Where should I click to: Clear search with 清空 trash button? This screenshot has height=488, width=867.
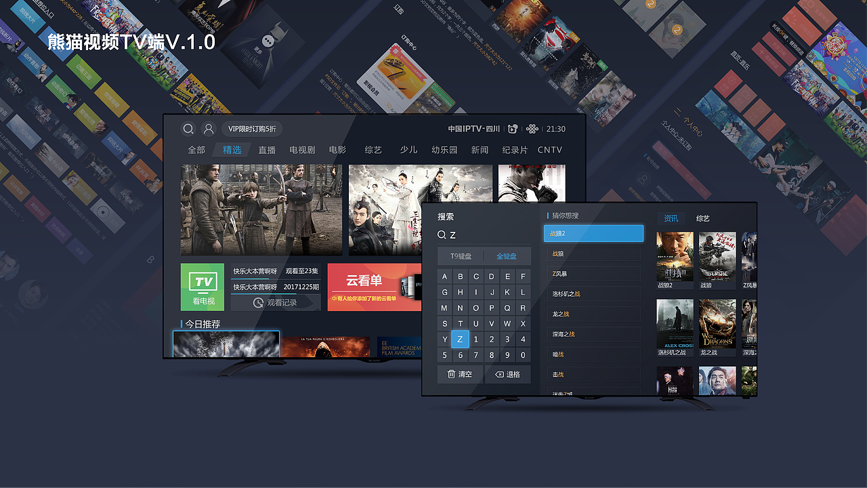pos(460,374)
